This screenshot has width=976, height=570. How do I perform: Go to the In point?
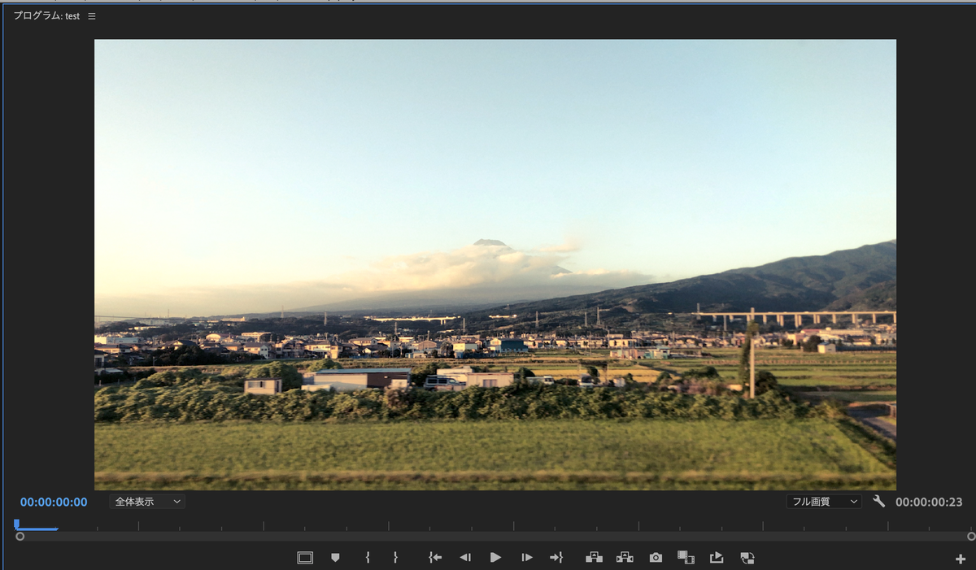435,558
